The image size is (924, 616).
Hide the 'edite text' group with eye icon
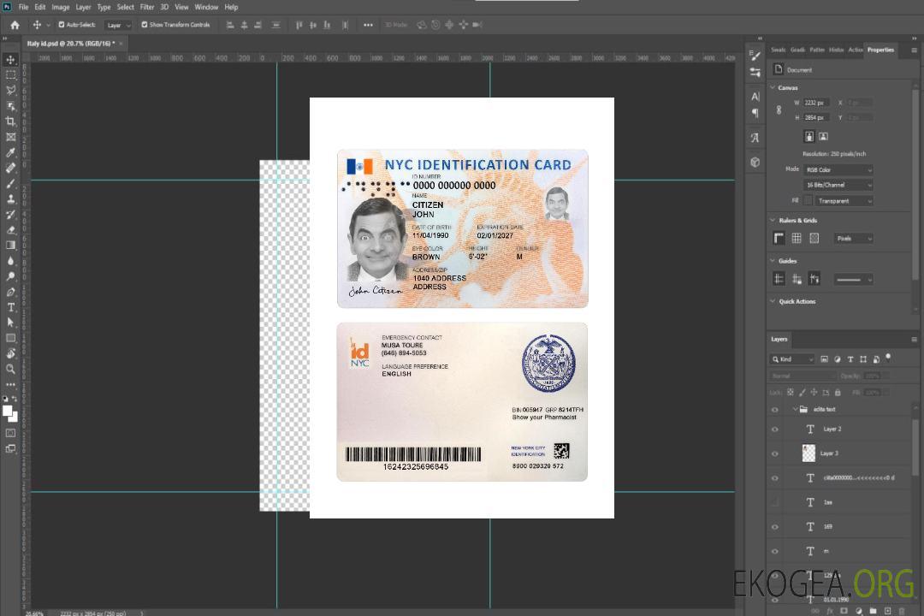coord(775,410)
